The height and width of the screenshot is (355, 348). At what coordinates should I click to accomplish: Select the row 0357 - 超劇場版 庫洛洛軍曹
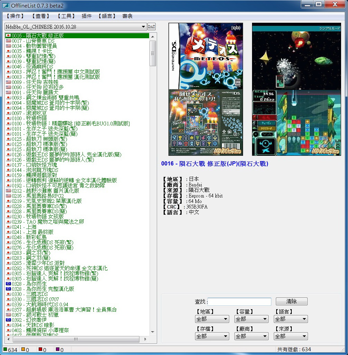[77, 310]
